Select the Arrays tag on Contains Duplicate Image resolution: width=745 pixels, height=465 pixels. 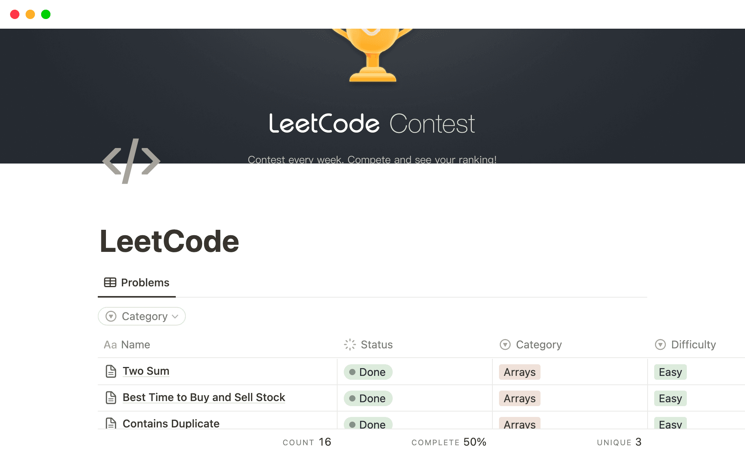coord(519,424)
